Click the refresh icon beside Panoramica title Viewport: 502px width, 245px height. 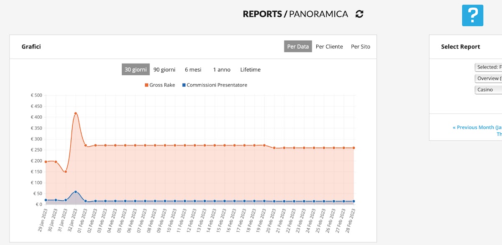point(359,14)
